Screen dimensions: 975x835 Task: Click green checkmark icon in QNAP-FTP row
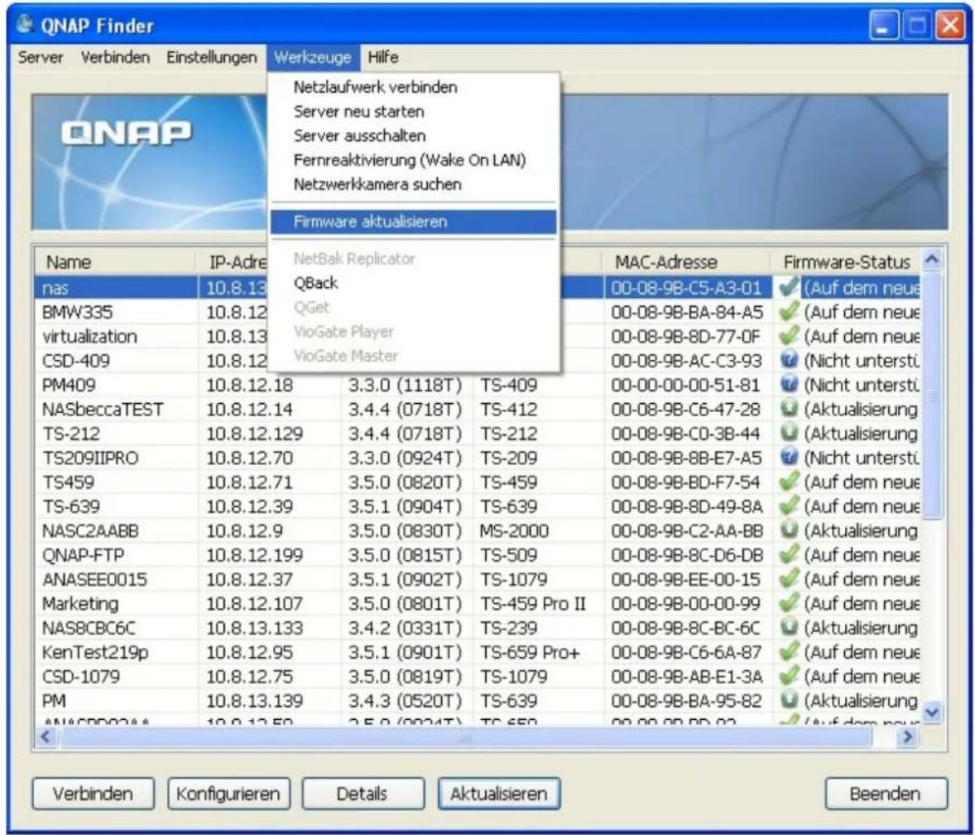click(789, 554)
